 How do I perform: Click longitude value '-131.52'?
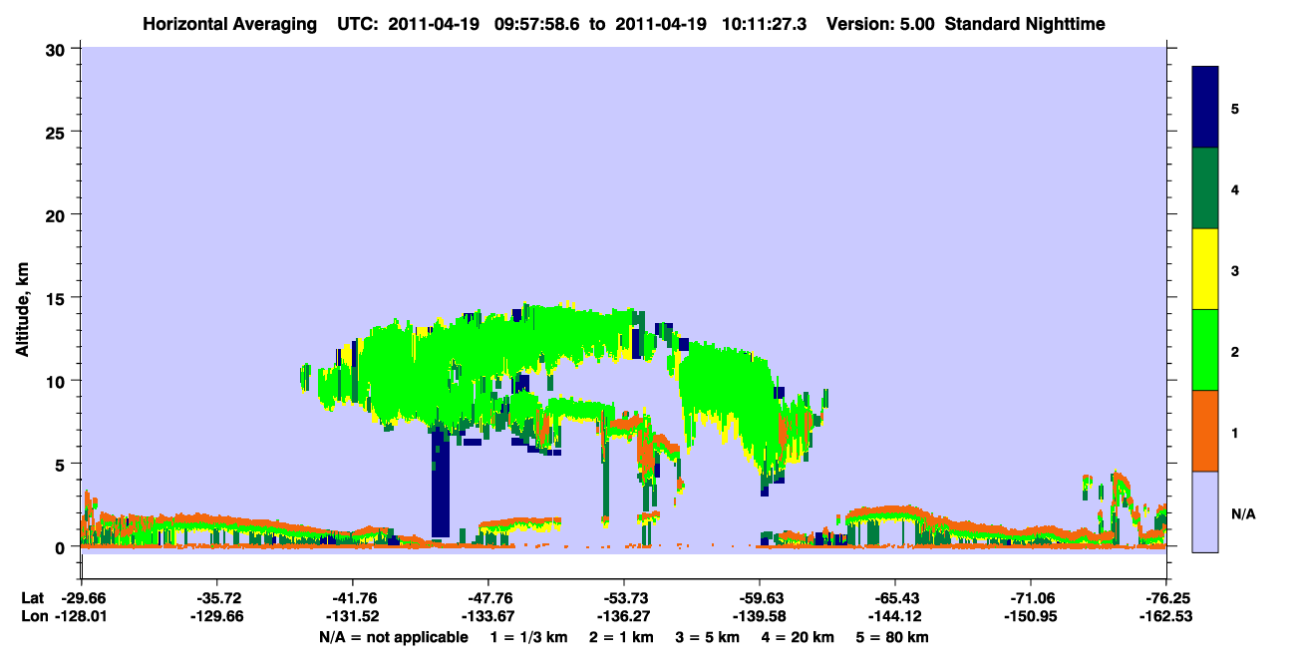pyautogui.click(x=352, y=617)
